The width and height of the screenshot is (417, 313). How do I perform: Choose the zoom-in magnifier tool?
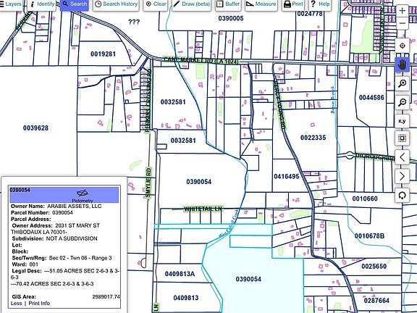tap(402, 83)
